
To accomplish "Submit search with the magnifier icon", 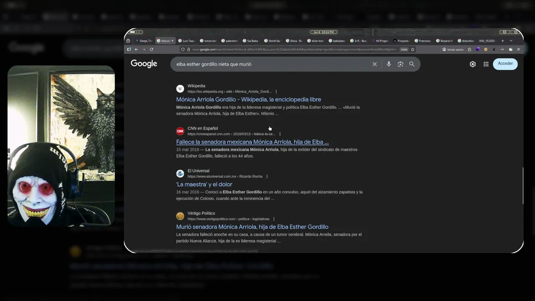I will pyautogui.click(x=412, y=64).
